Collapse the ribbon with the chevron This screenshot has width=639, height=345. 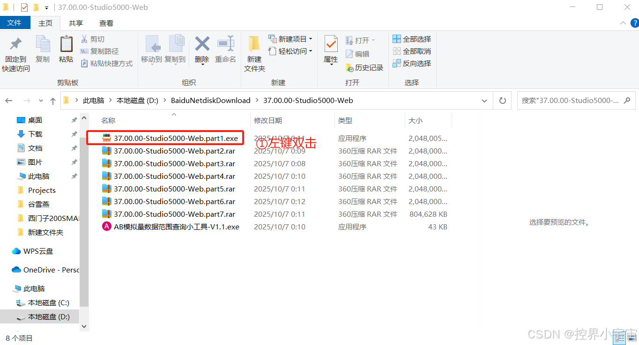[x=623, y=23]
